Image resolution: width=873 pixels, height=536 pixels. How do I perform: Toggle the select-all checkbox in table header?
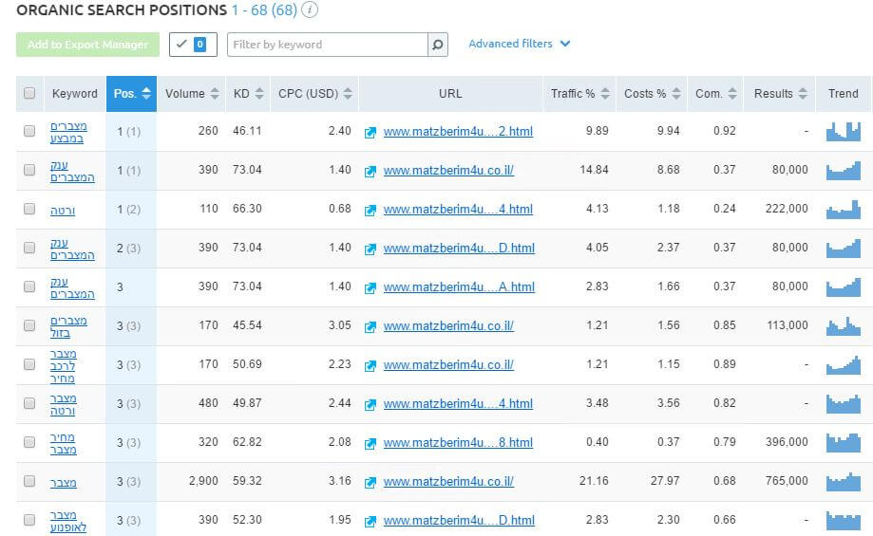click(29, 93)
